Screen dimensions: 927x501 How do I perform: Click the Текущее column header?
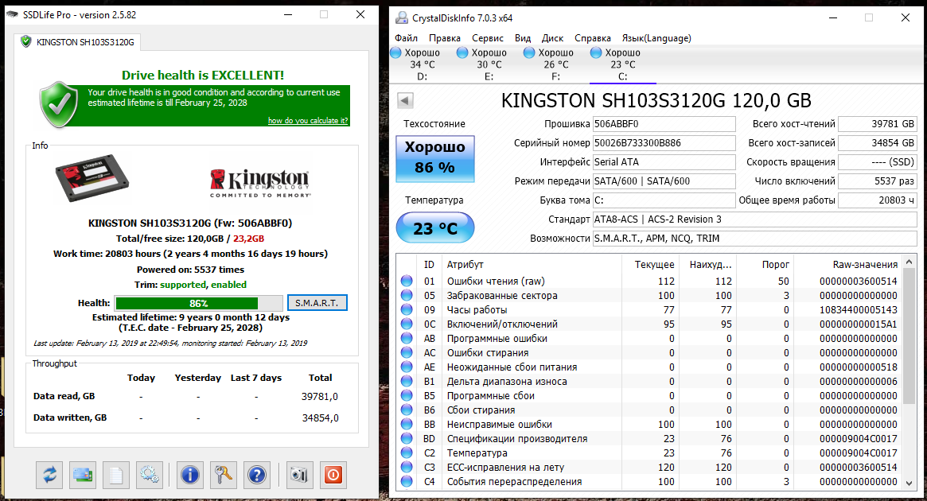[x=650, y=264]
